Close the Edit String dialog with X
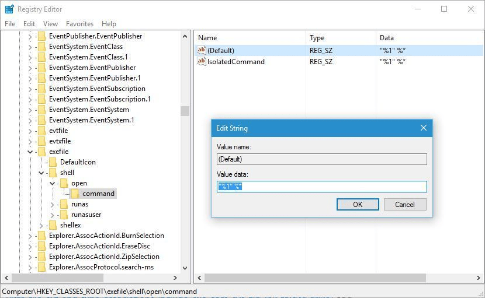The image size is (485, 298). click(423, 128)
